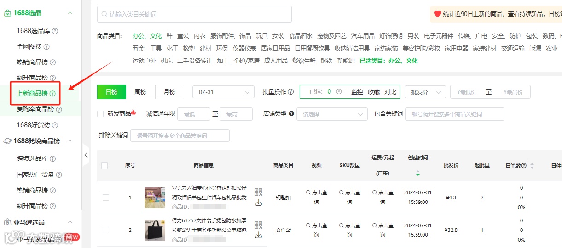Open 复购率商品榜 in the sidebar
Screen dimensions: 562x248
(x=35, y=109)
